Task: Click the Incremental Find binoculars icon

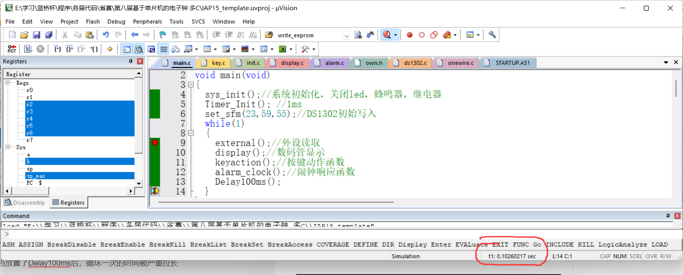Action: pos(370,35)
